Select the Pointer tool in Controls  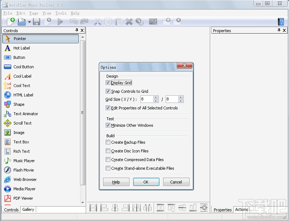coord(41,39)
